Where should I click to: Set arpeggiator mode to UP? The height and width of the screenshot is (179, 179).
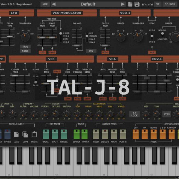pyautogui.click(x=145, y=134)
